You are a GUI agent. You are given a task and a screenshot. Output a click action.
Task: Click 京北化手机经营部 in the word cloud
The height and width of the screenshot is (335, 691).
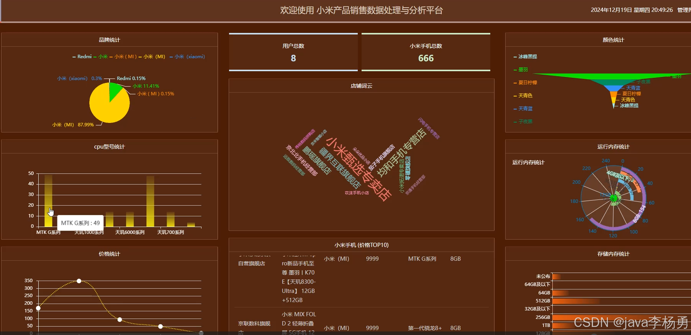click(301, 160)
